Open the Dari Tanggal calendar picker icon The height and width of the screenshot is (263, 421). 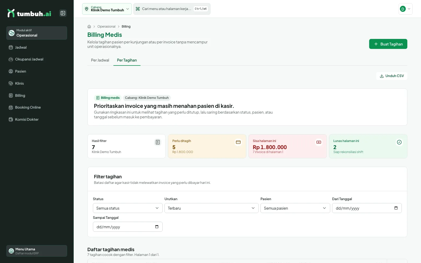396,208
